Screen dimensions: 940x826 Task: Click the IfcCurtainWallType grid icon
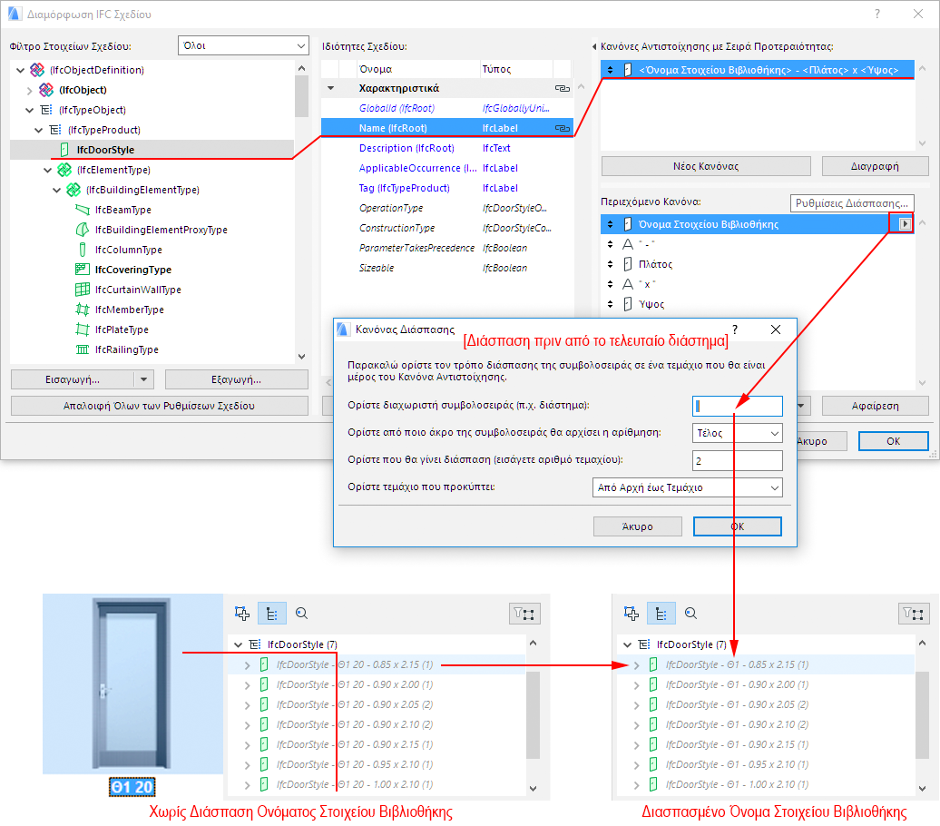83,290
